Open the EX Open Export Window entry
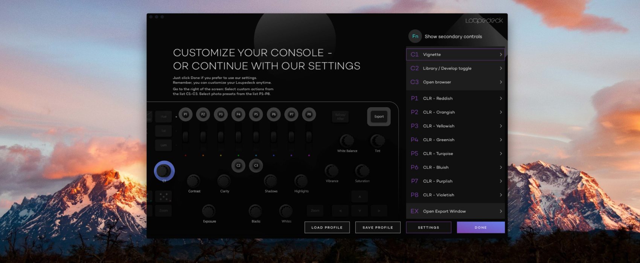 456,211
